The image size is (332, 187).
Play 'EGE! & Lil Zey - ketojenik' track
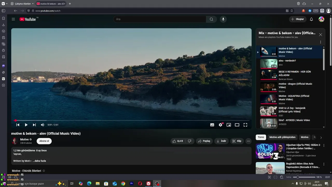290,112
